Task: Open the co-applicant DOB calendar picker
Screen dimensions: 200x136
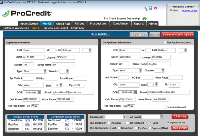Action: point(135,92)
